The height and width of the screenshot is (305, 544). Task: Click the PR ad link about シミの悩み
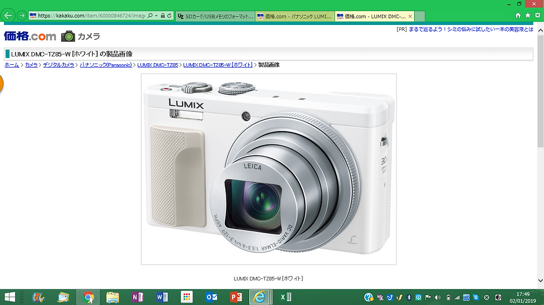[x=471, y=29]
